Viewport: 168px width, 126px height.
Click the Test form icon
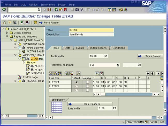pos(15,22)
